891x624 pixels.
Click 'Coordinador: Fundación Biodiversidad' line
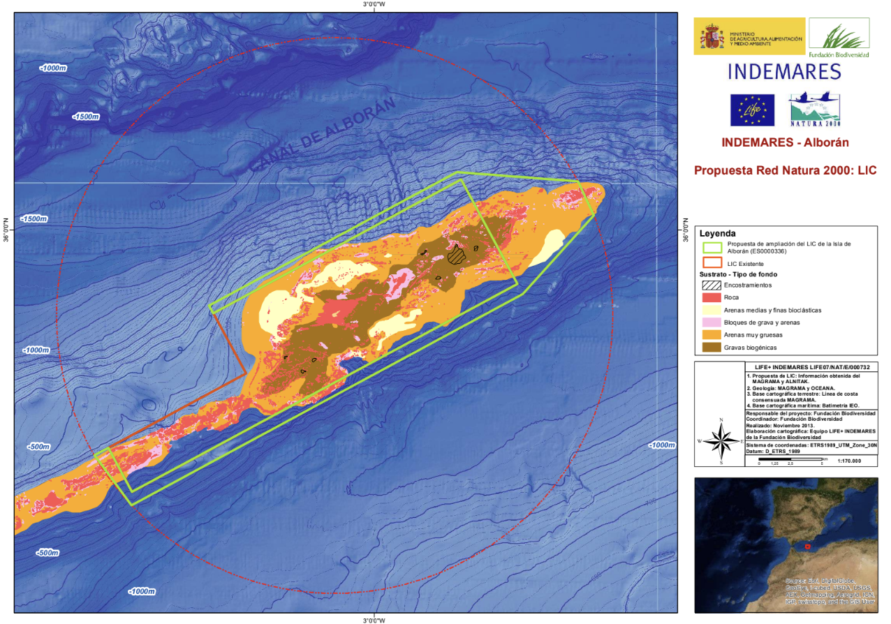[794, 419]
